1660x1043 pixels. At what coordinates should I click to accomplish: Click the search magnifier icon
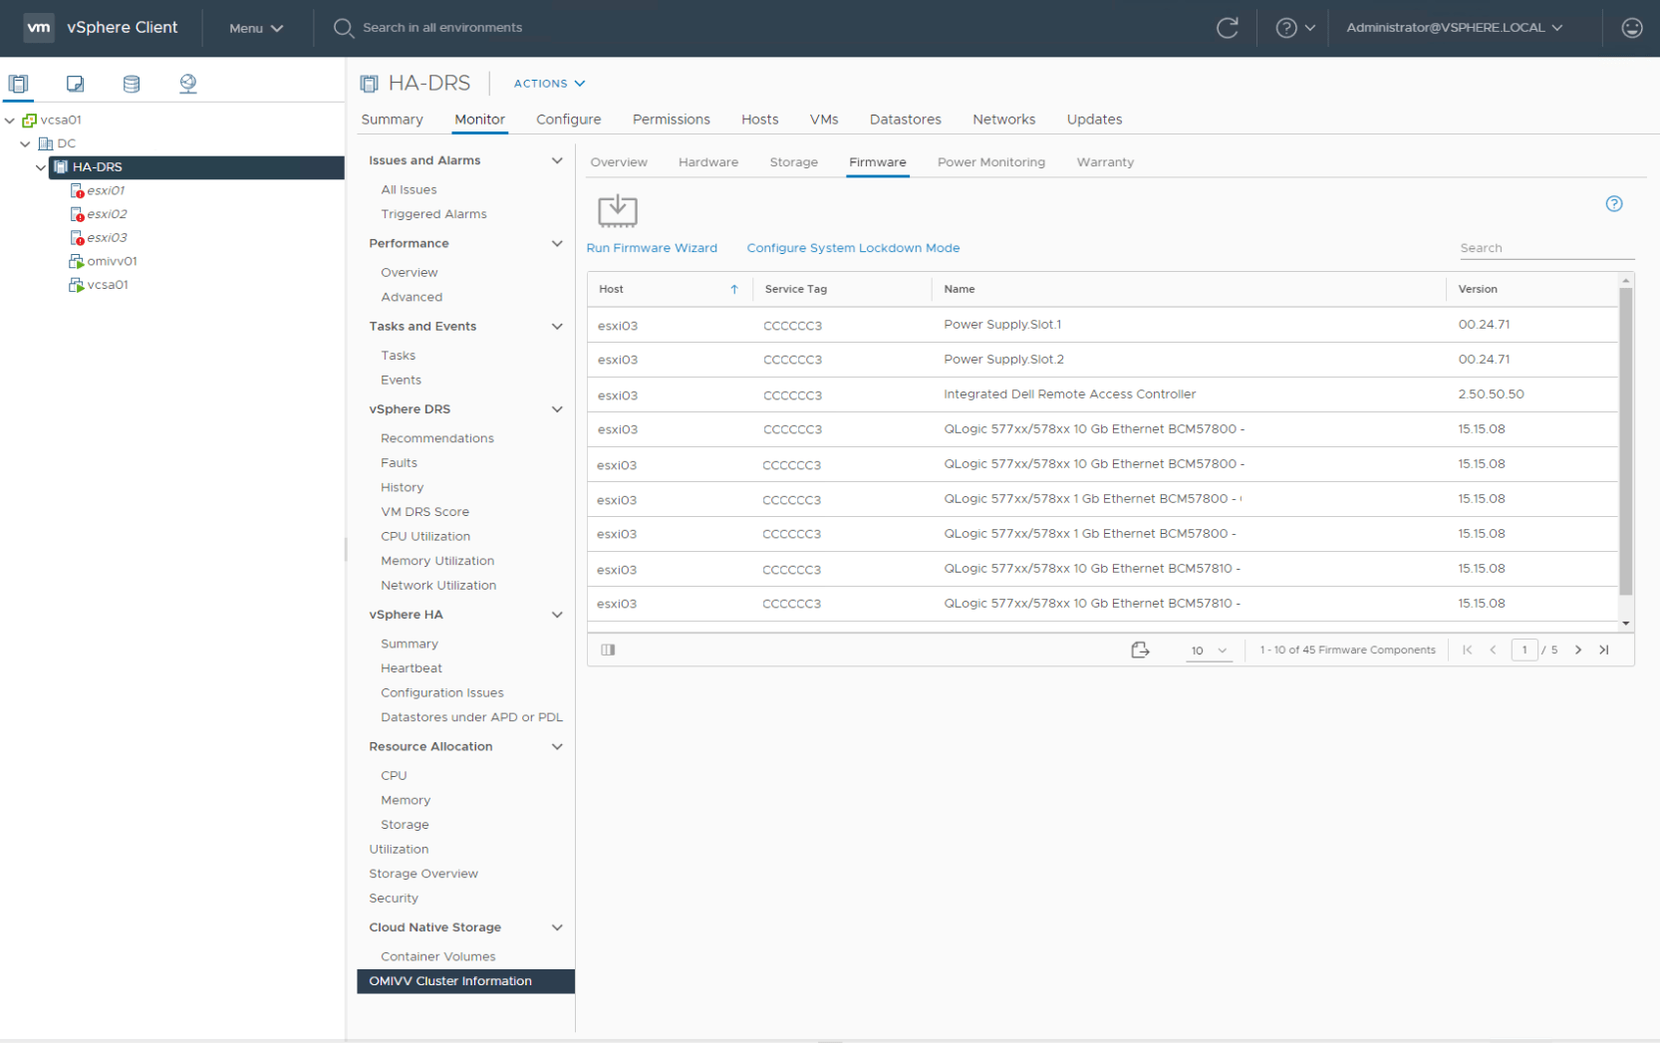pos(344,28)
